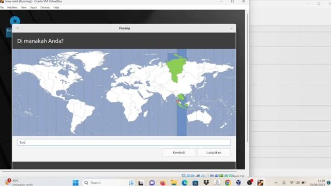Open the weather widget on taskbar

pyautogui.click(x=19, y=182)
